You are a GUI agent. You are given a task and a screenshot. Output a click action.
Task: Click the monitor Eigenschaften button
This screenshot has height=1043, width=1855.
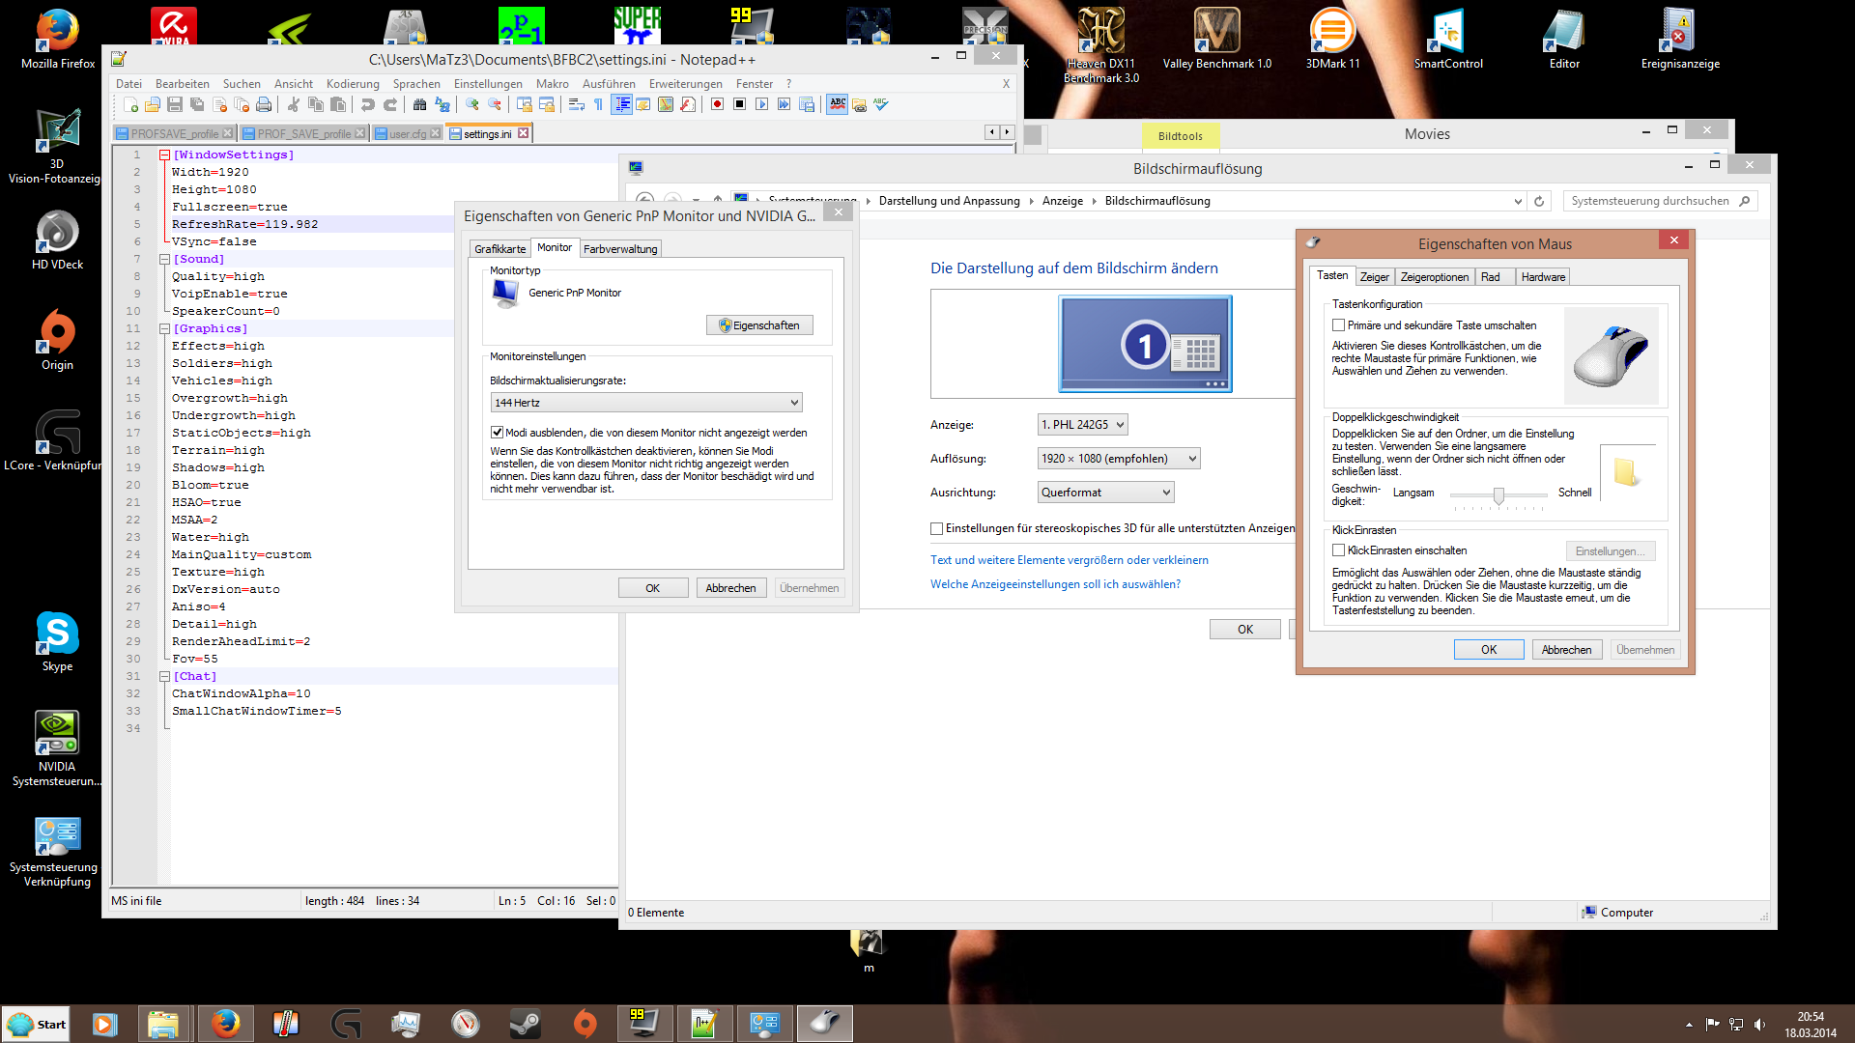click(759, 325)
